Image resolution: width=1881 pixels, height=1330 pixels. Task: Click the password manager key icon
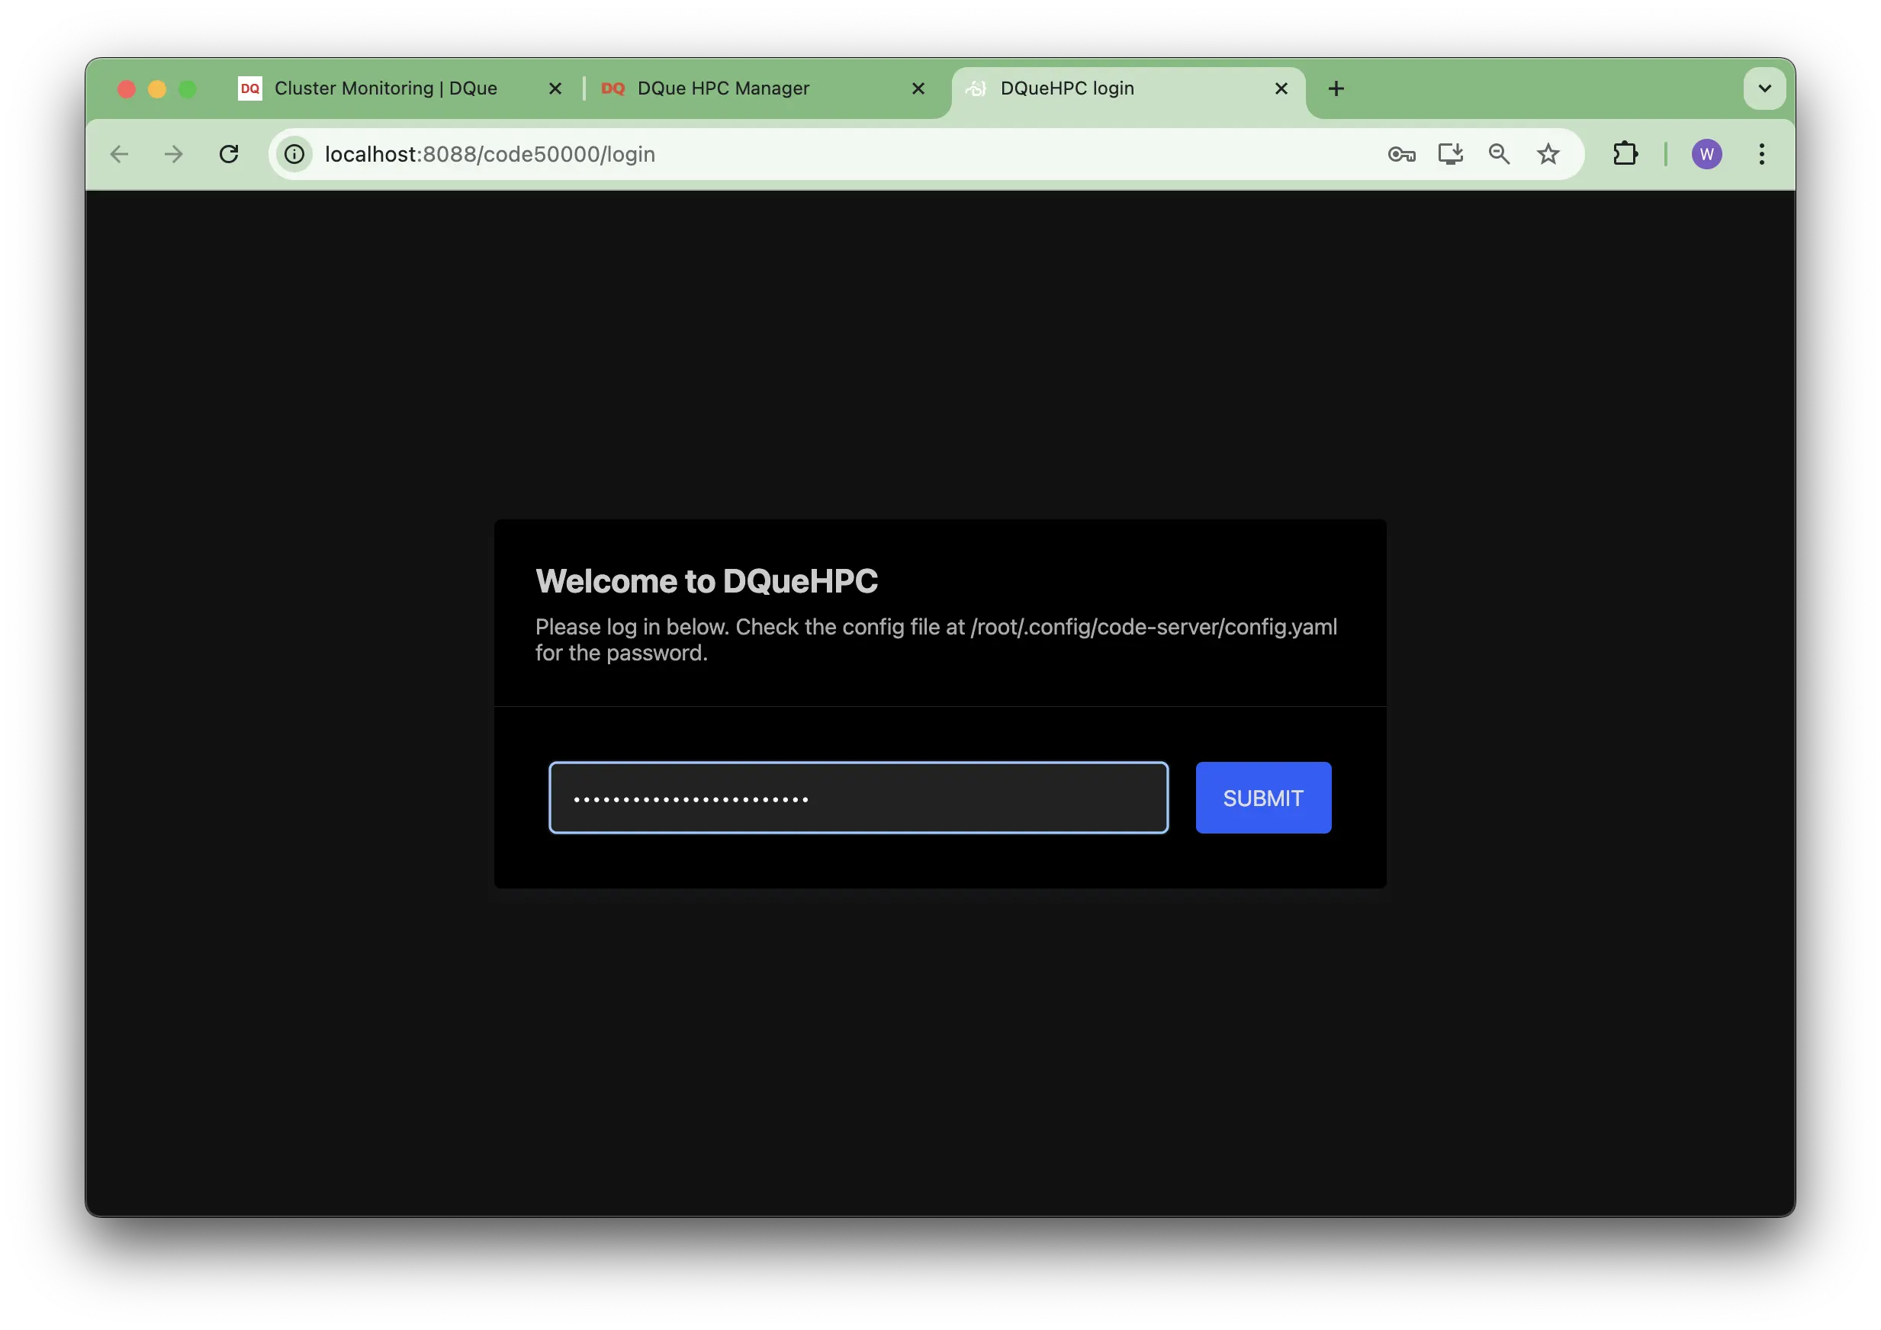point(1401,154)
